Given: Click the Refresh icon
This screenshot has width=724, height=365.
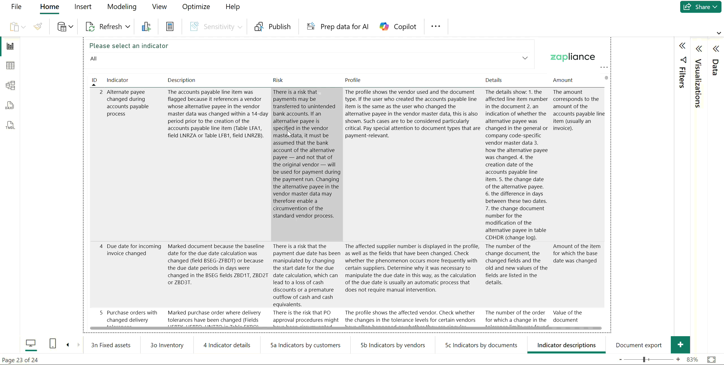Looking at the screenshot, I should point(90,27).
